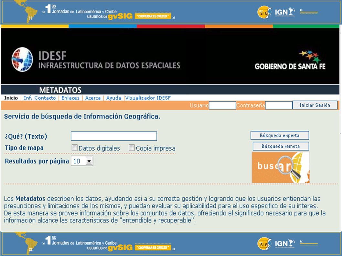342x256 pixels.
Task: Click the Búsqueda experta button
Action: [x=280, y=135]
